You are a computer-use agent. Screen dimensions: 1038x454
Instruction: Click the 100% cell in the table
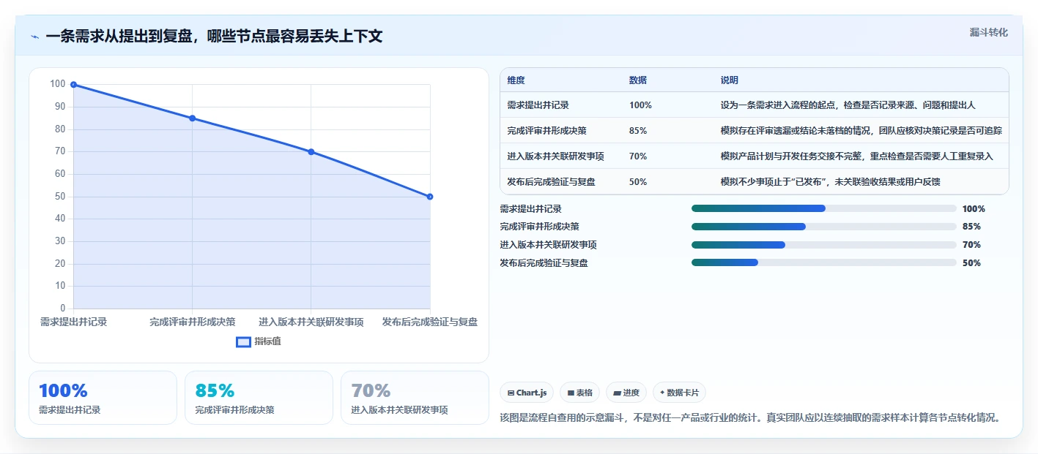[640, 105]
